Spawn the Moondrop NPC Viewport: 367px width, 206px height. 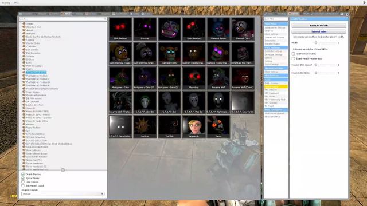194,78
